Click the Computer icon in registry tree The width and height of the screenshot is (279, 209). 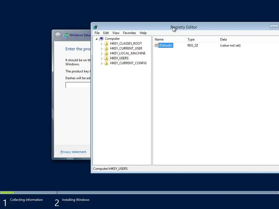click(102, 39)
